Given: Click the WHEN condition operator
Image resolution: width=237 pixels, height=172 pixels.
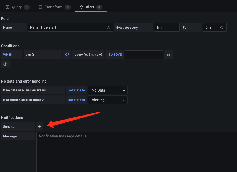Looking at the screenshot, I should [x=8, y=55].
